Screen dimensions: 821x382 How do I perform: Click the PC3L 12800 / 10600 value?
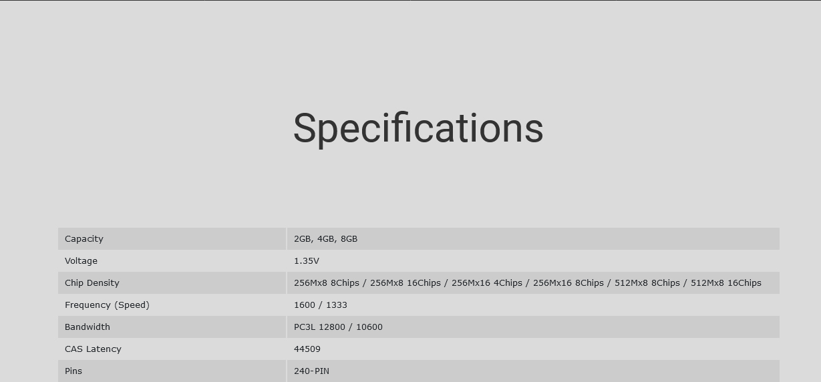pyautogui.click(x=338, y=327)
